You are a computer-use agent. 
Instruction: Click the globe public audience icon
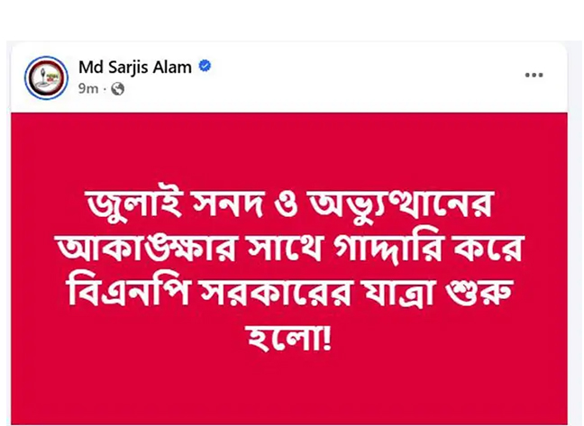118,89
